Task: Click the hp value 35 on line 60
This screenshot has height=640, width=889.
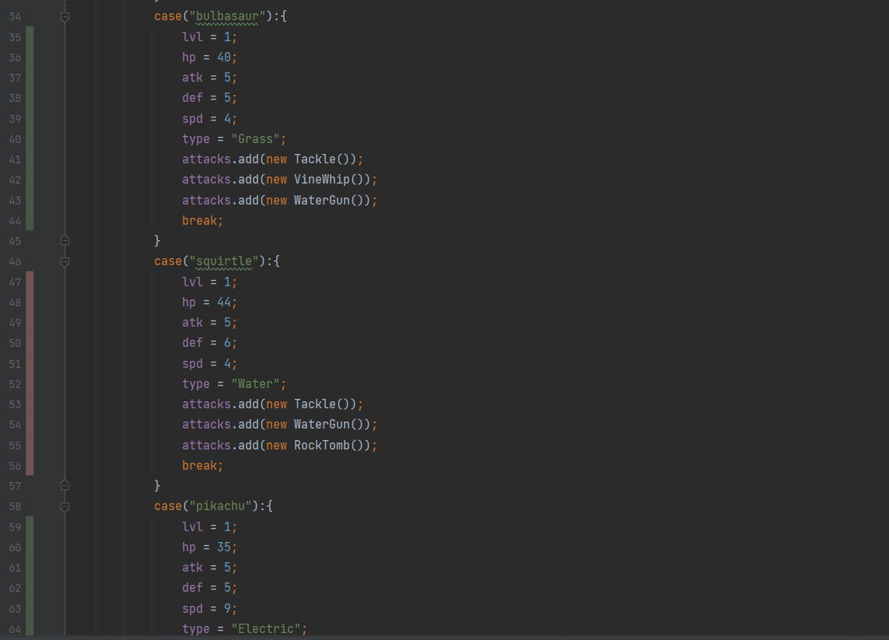Action: pyautogui.click(x=226, y=547)
